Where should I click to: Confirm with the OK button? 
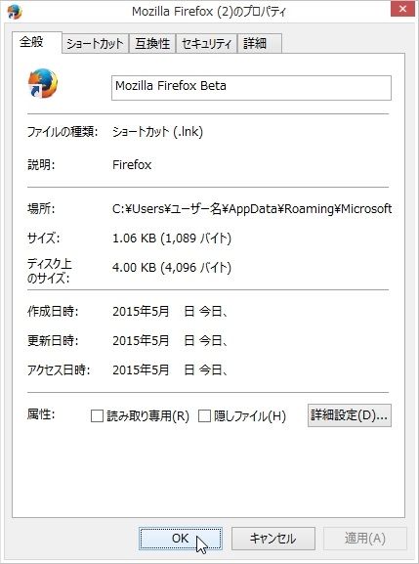click(181, 539)
